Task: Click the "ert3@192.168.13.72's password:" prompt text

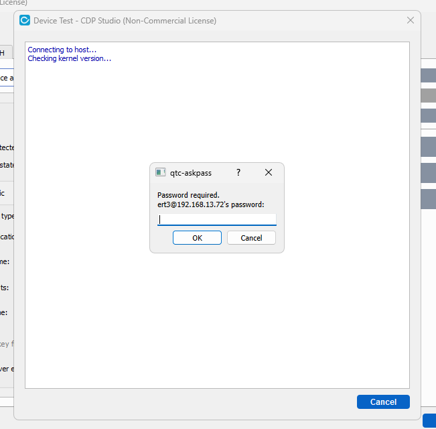Action: pos(211,204)
